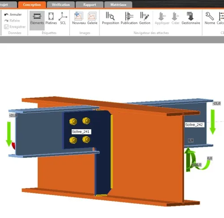Open the Proposition connection browser
224x218 pixels.
pos(110,19)
